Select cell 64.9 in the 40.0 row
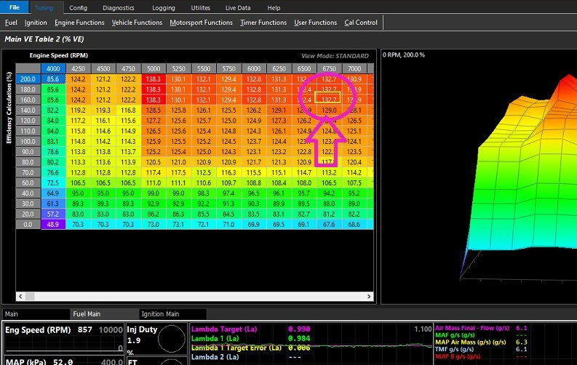 click(x=53, y=193)
